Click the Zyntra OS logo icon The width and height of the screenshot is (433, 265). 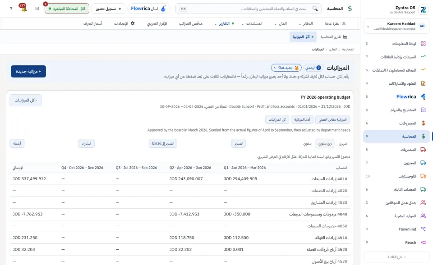(423, 9)
